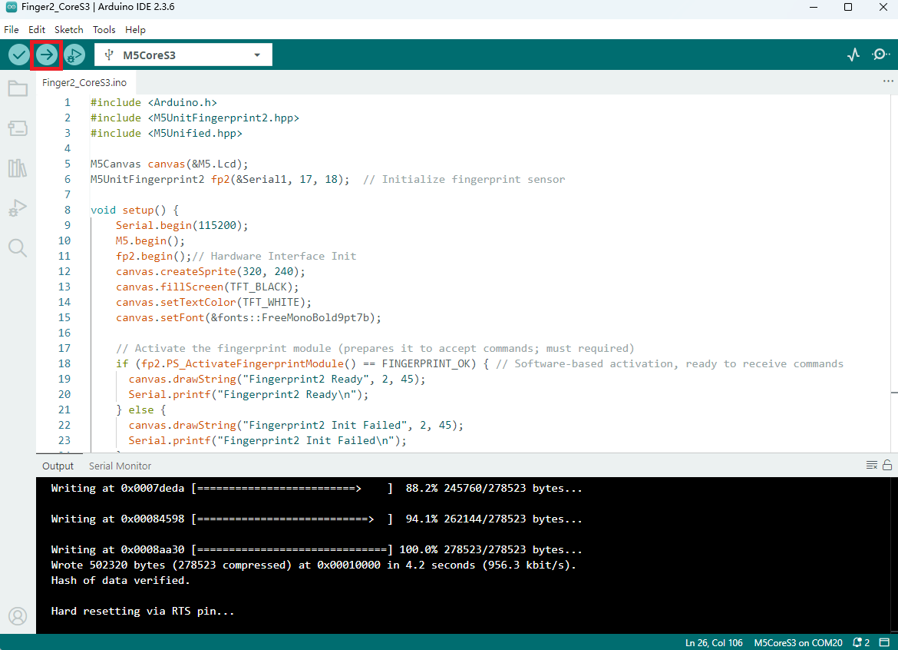Open the Sketch menu

[x=68, y=30]
